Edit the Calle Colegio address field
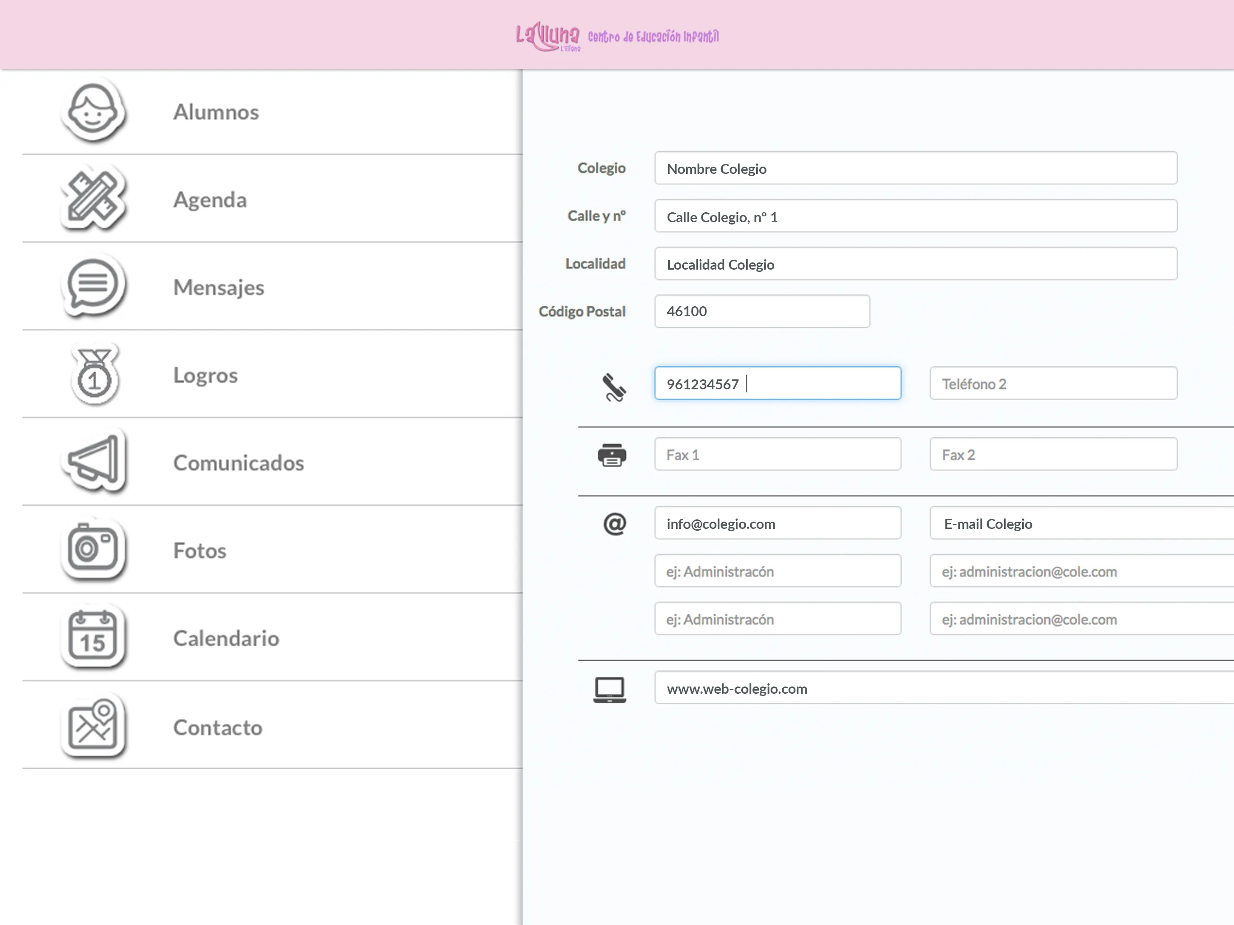Screen dimensions: 1234x925 (x=916, y=216)
